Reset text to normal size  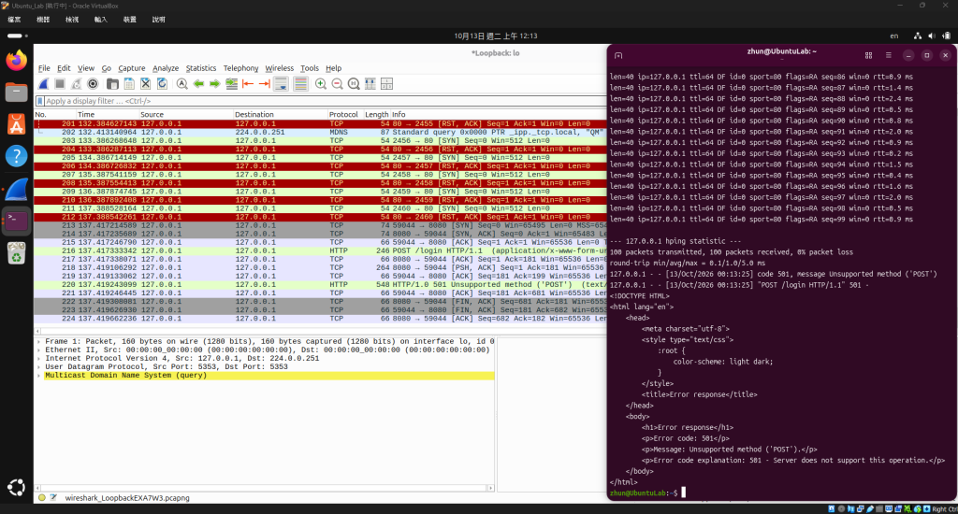(x=354, y=84)
